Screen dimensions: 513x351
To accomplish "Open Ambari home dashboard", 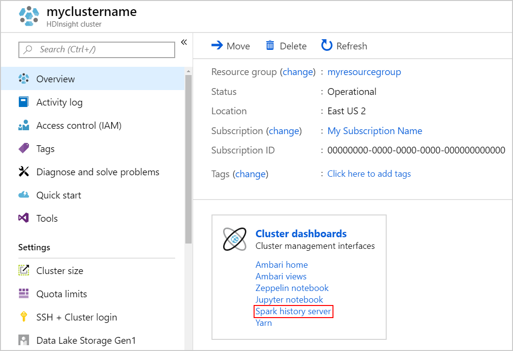I will (x=282, y=264).
